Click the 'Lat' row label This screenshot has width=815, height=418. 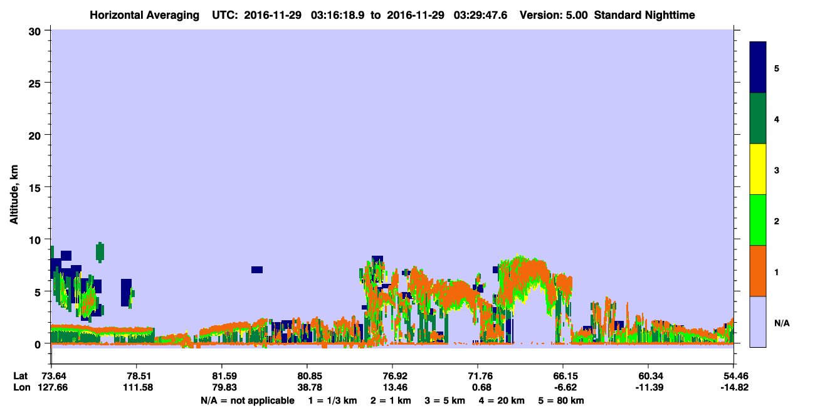coord(21,376)
